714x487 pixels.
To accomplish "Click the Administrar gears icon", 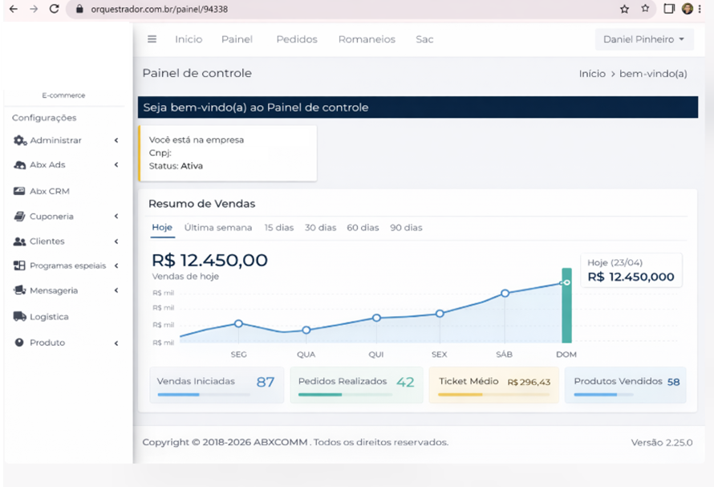I will tap(20, 140).
